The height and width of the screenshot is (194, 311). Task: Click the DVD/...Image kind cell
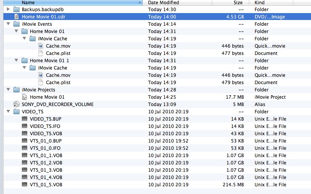click(270, 17)
